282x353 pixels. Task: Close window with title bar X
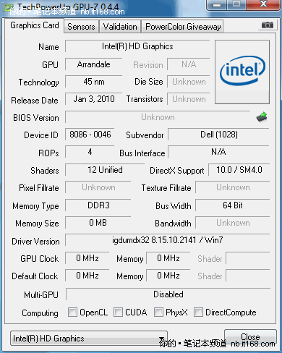point(263,5)
